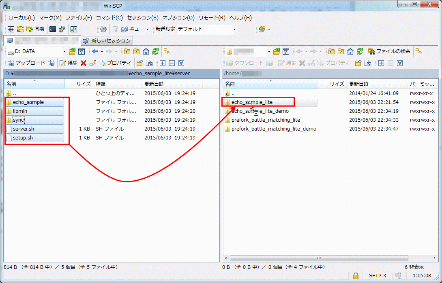Go to local parent directory icon
Viewport: 442px width, 283px height.
[x=127, y=51]
